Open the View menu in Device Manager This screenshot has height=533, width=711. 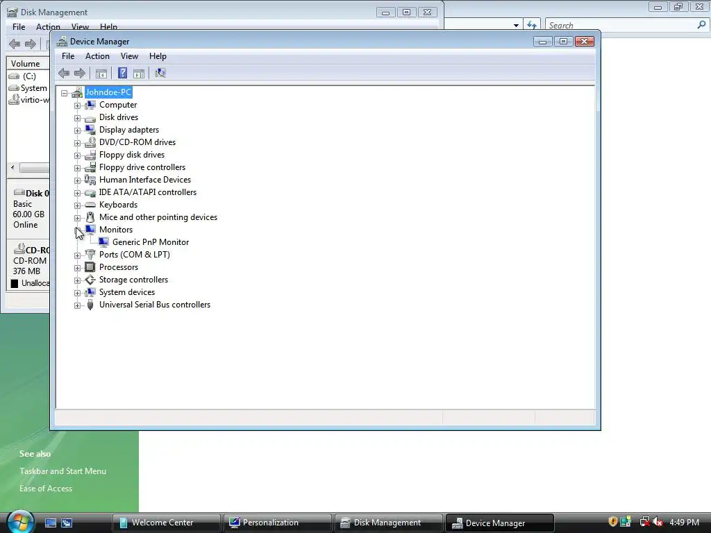[129, 56]
